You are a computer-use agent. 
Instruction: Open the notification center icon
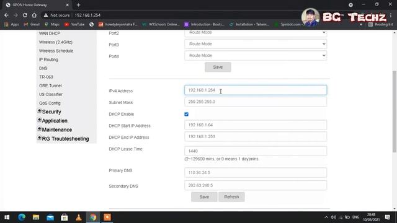(387, 217)
